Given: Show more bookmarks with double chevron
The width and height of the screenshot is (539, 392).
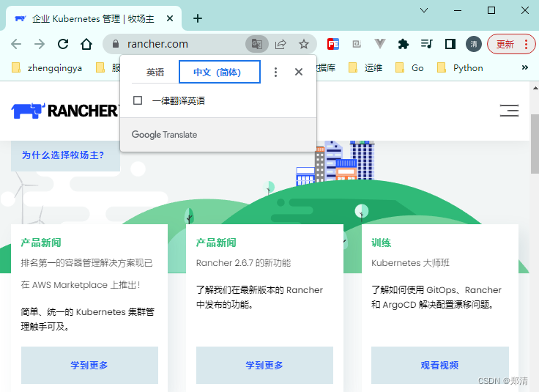Looking at the screenshot, I should pyautogui.click(x=524, y=67).
